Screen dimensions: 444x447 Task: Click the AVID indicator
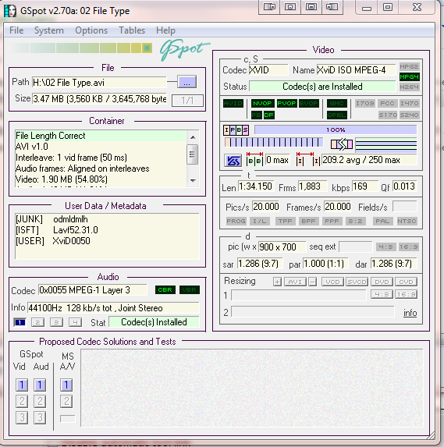[x=233, y=104]
